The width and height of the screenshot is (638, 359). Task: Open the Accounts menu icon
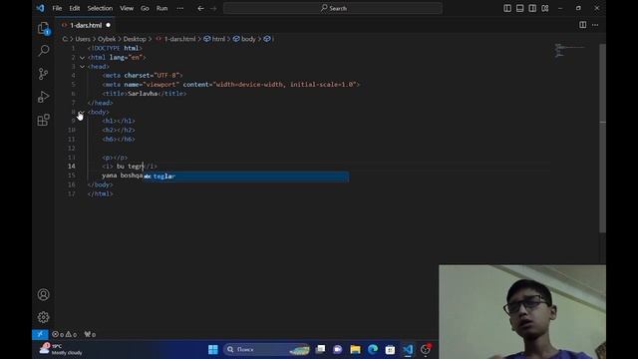point(44,294)
